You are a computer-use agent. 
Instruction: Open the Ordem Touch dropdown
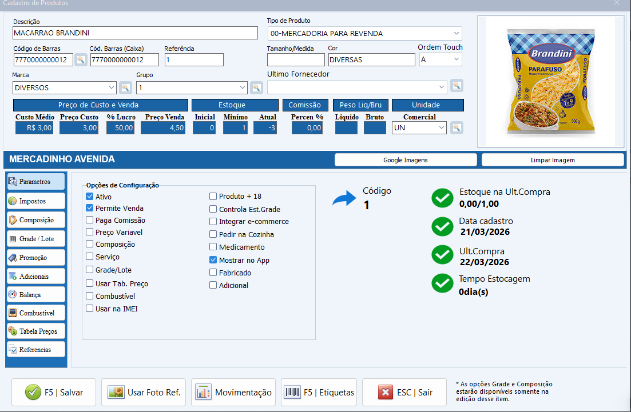(456, 59)
